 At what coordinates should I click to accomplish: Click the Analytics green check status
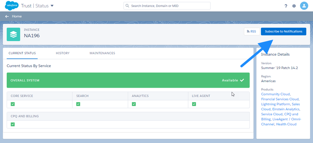[134, 104]
